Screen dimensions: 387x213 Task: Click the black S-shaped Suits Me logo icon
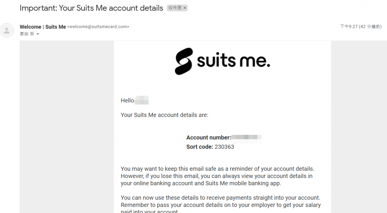tap(184, 61)
